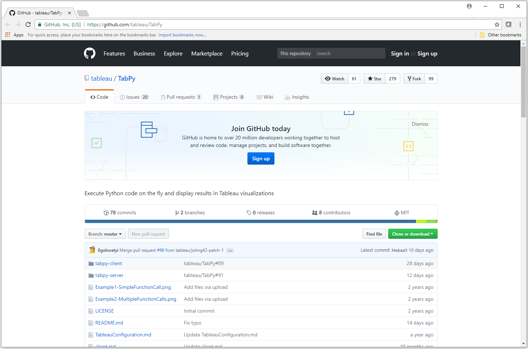Screen dimensions: 528x349
Task: Open Business in the top navigation
Action: pos(144,53)
